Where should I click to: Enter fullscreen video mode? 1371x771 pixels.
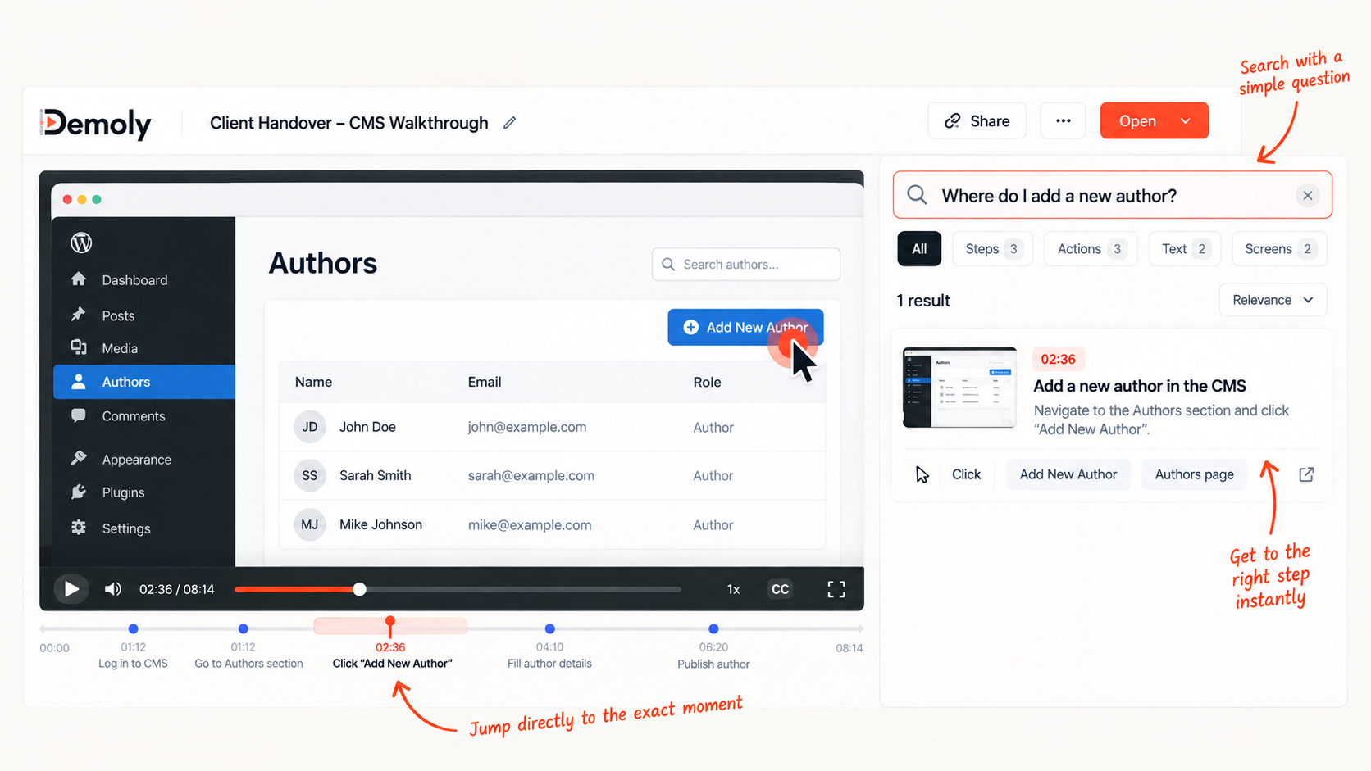click(836, 589)
